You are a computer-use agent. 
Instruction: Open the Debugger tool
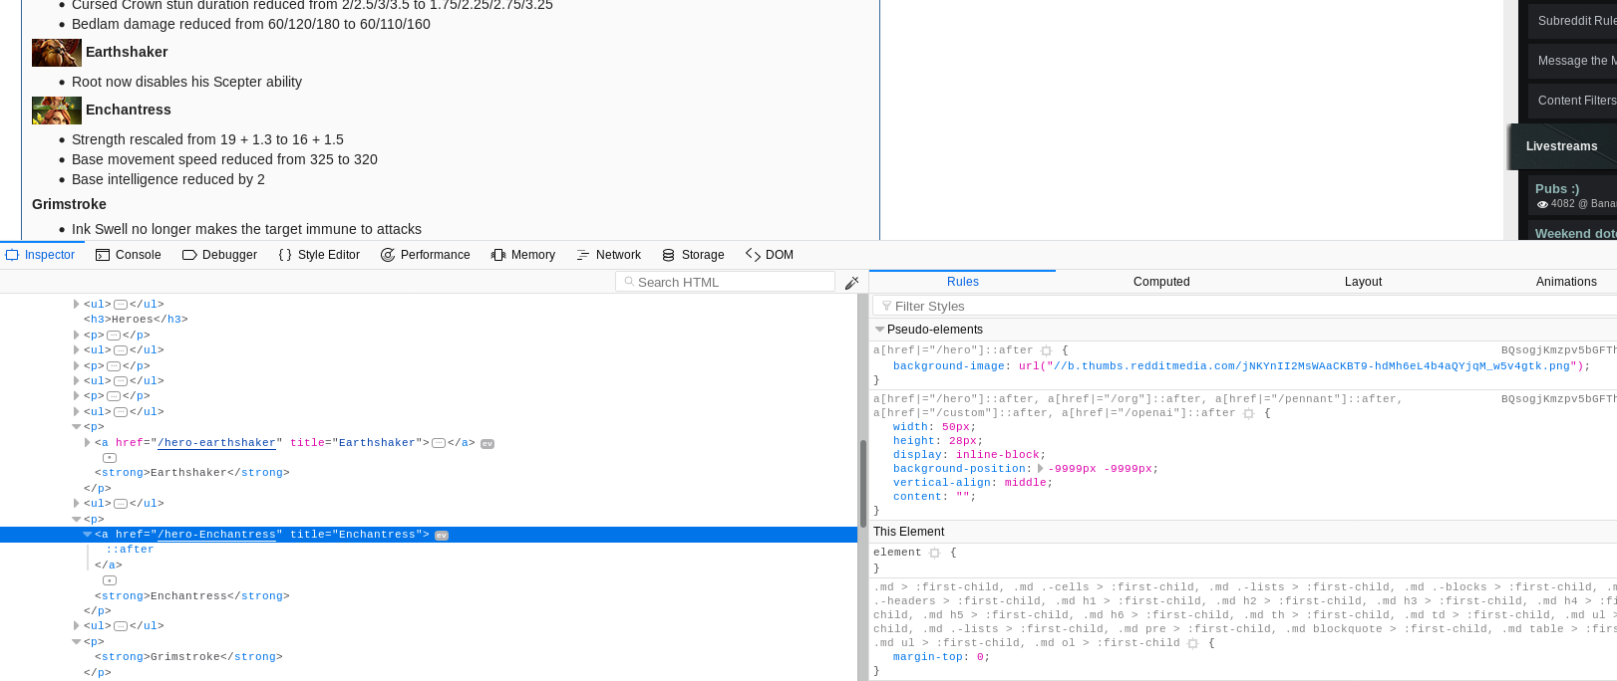click(x=220, y=255)
